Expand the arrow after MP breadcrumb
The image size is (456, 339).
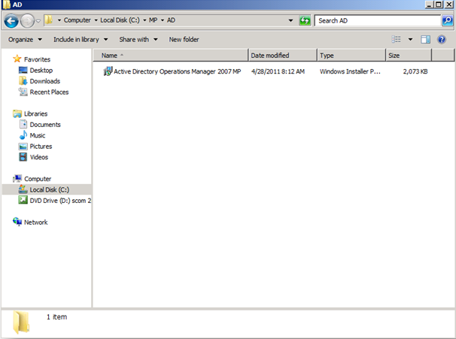pyautogui.click(x=163, y=20)
